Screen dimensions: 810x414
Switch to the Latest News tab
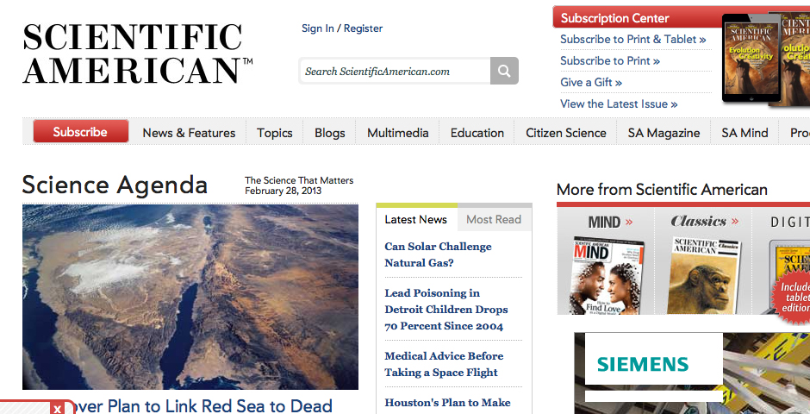pos(416,220)
